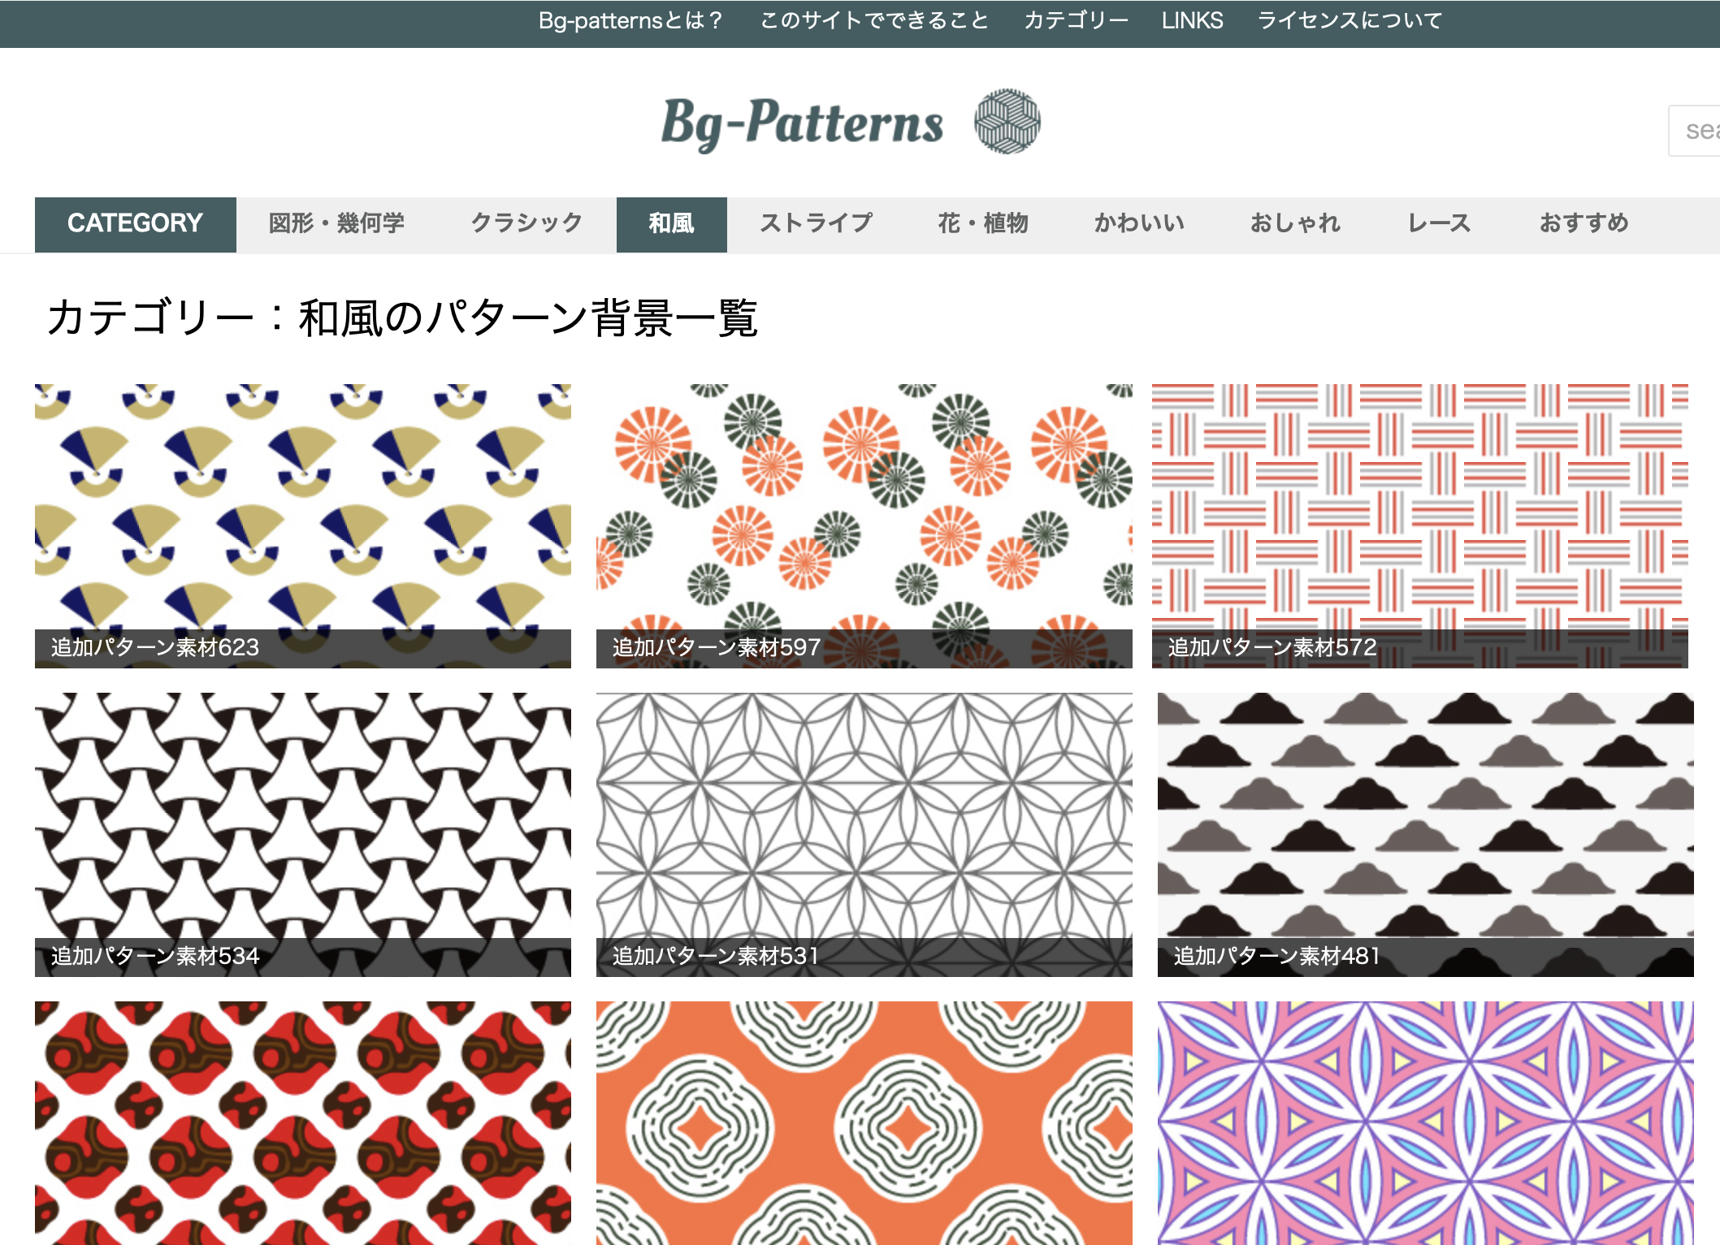This screenshot has width=1720, height=1245.
Task: Select the 花・植物 category tab
Action: pyautogui.click(x=983, y=224)
